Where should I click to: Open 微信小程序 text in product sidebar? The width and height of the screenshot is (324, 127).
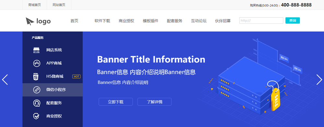(56, 90)
